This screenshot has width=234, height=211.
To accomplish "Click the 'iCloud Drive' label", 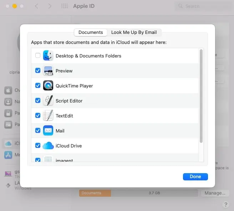I will (68, 146).
